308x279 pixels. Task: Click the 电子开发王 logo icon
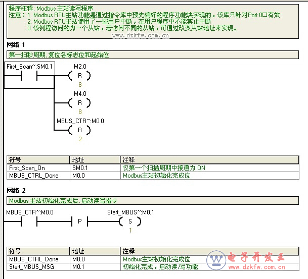point(217,259)
